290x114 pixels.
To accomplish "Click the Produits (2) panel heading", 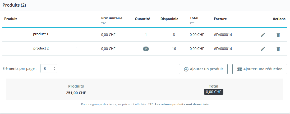I will tap(14, 5).
